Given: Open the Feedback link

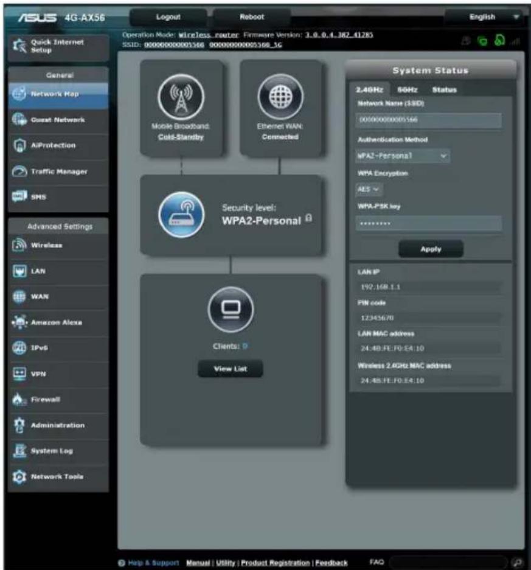Looking at the screenshot, I should click(x=331, y=563).
